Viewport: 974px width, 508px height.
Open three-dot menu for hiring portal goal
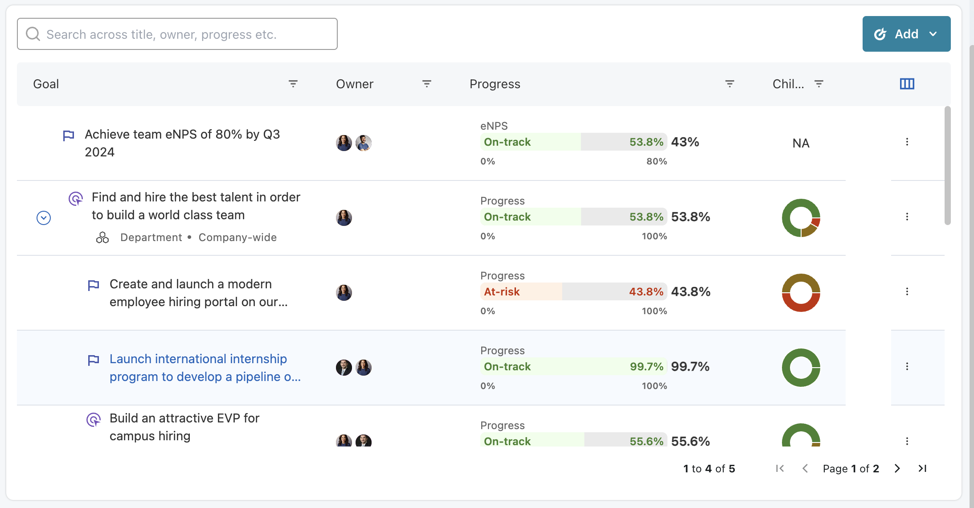pos(907,291)
